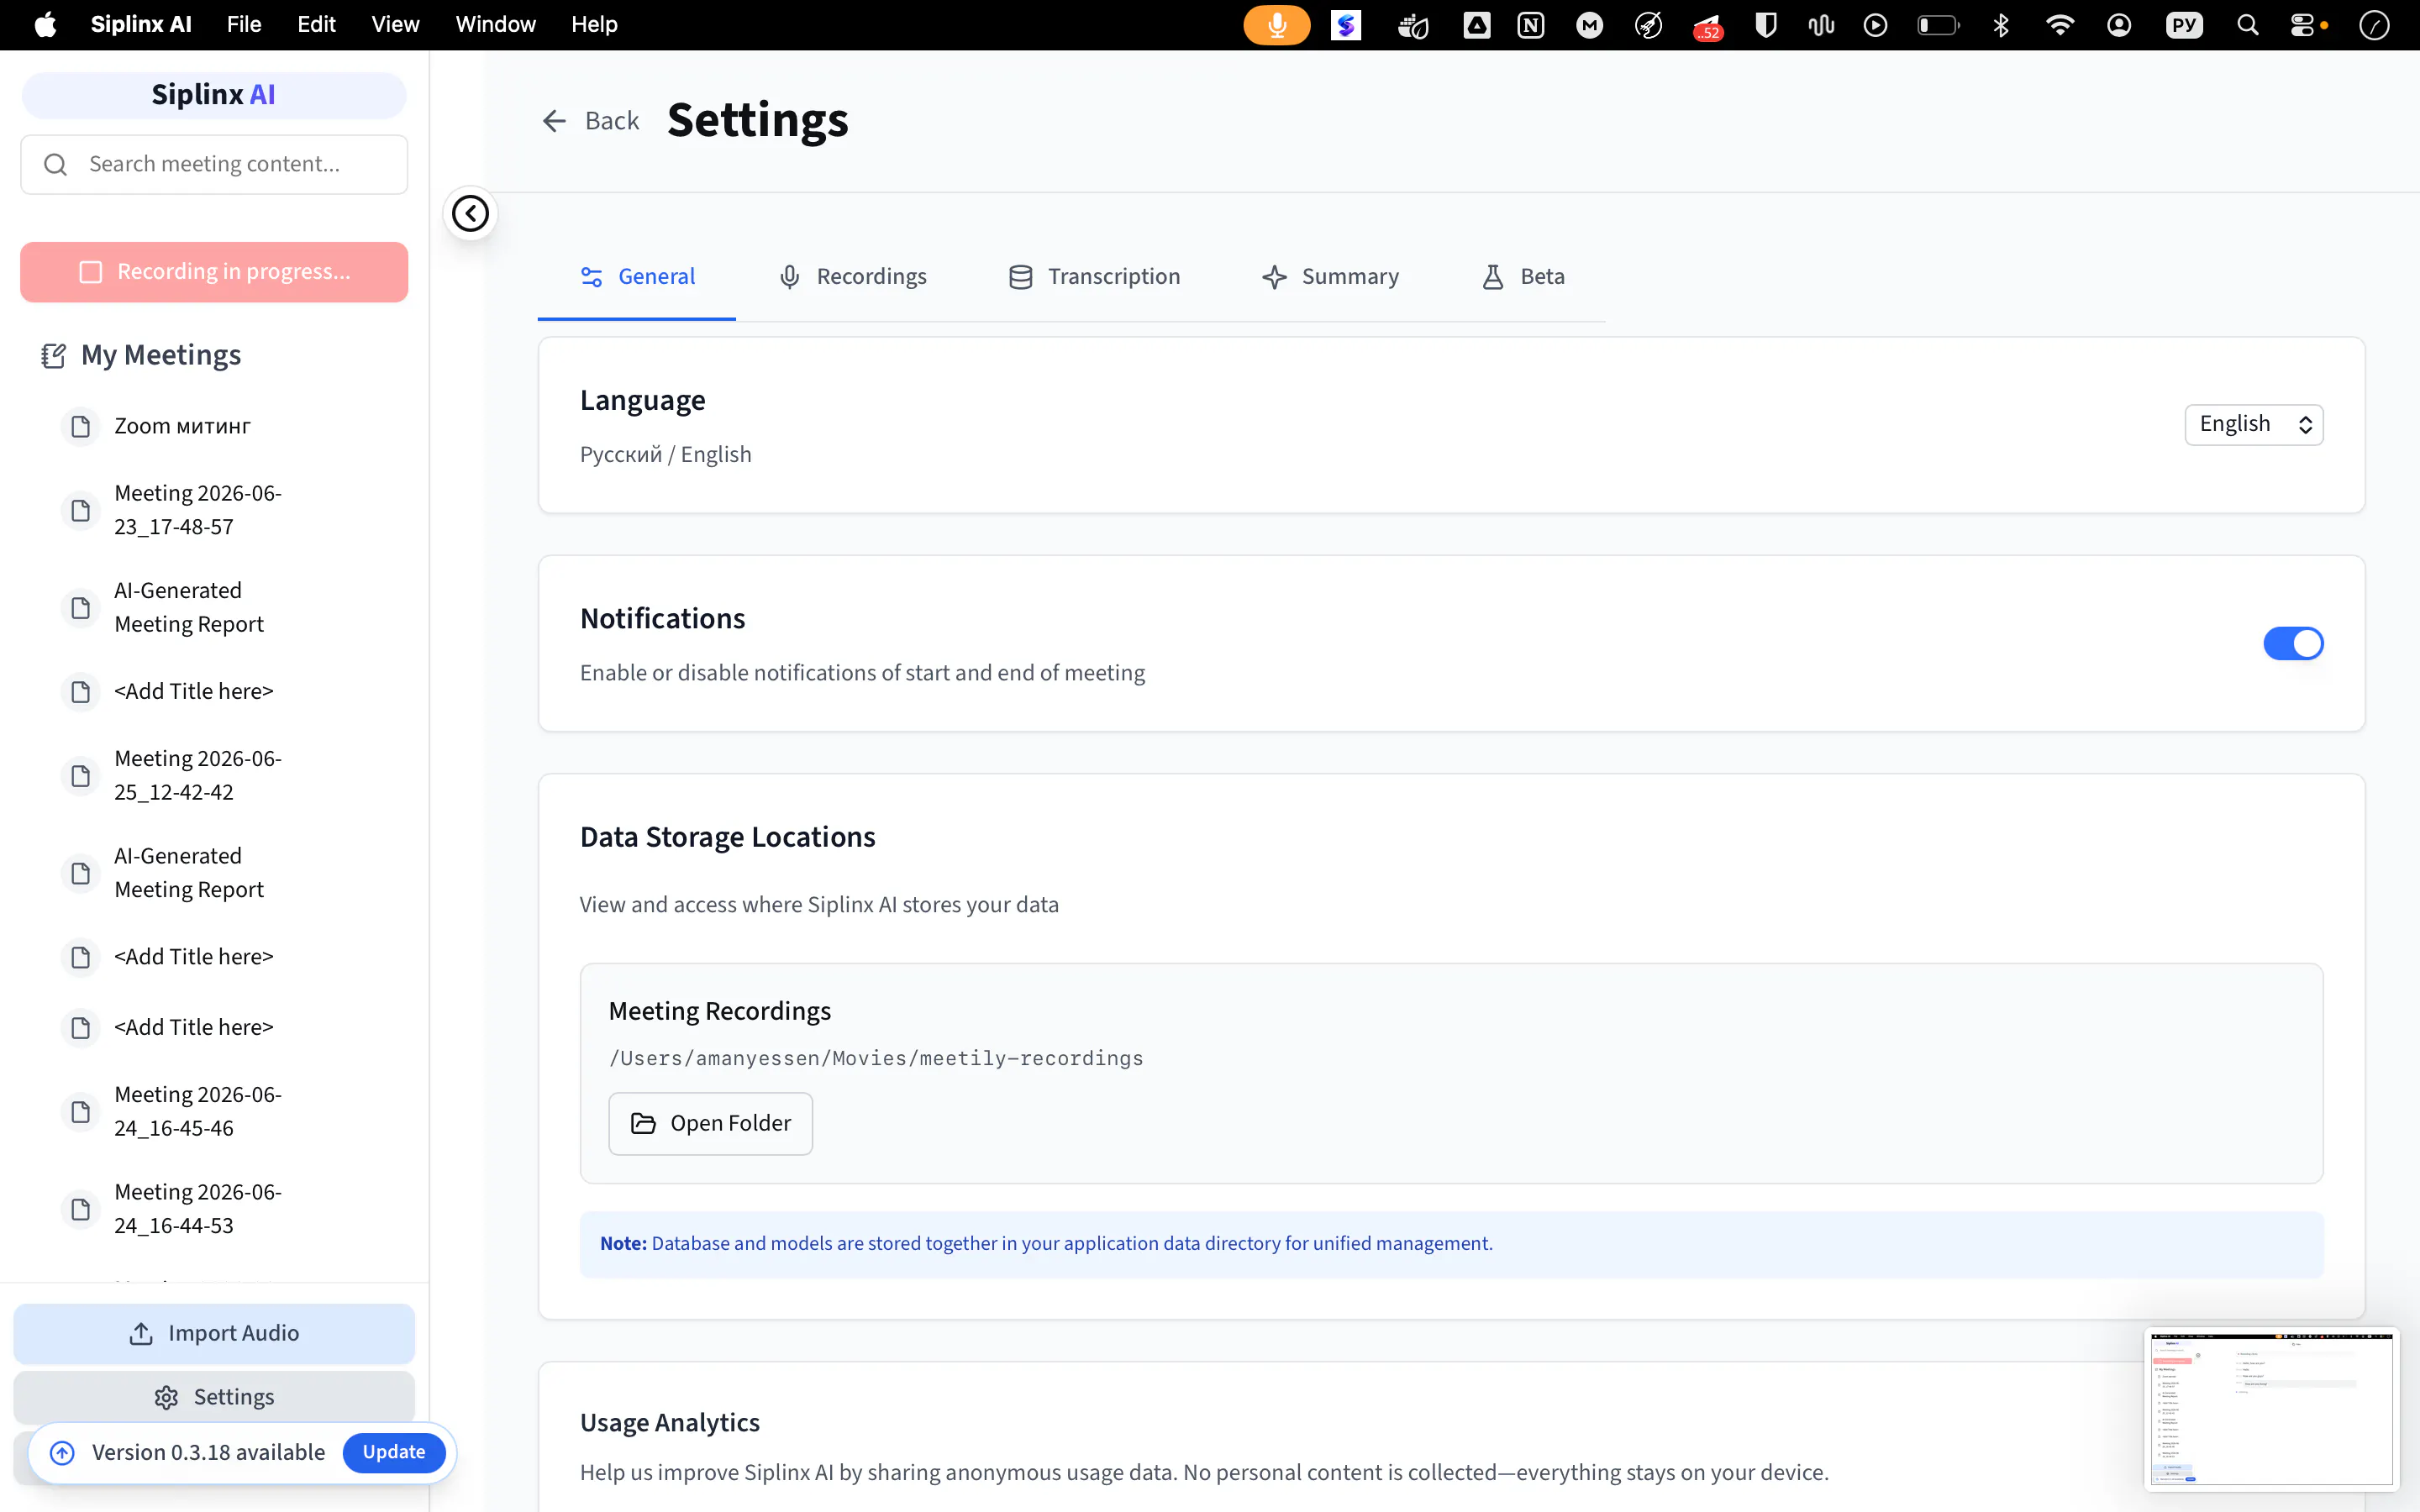Open Meeting 2026-06-24_16-44-53

(198, 1209)
